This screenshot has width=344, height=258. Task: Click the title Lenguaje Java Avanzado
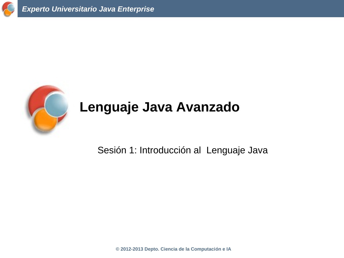pyautogui.click(x=159, y=107)
